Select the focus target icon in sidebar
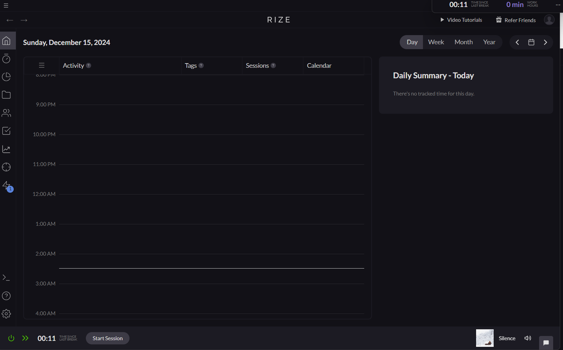This screenshot has height=350, width=563. tap(6, 167)
